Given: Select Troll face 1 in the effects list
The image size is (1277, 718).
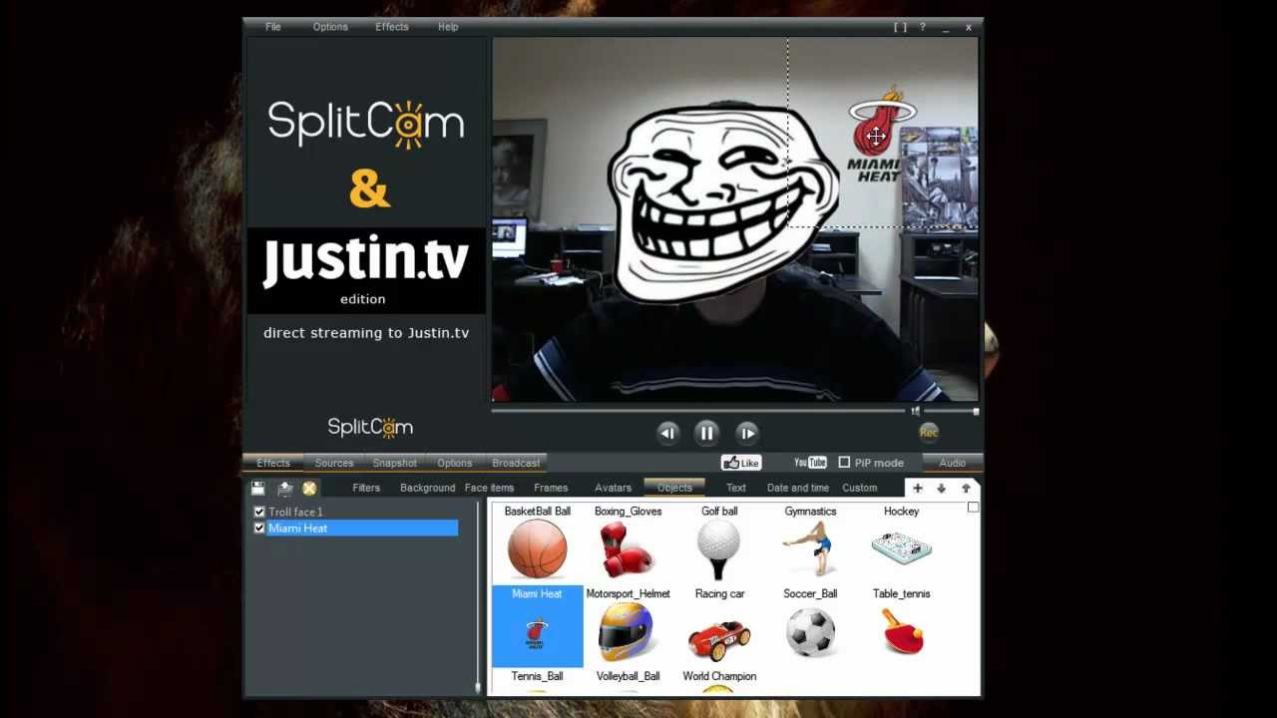Looking at the screenshot, I should [295, 512].
